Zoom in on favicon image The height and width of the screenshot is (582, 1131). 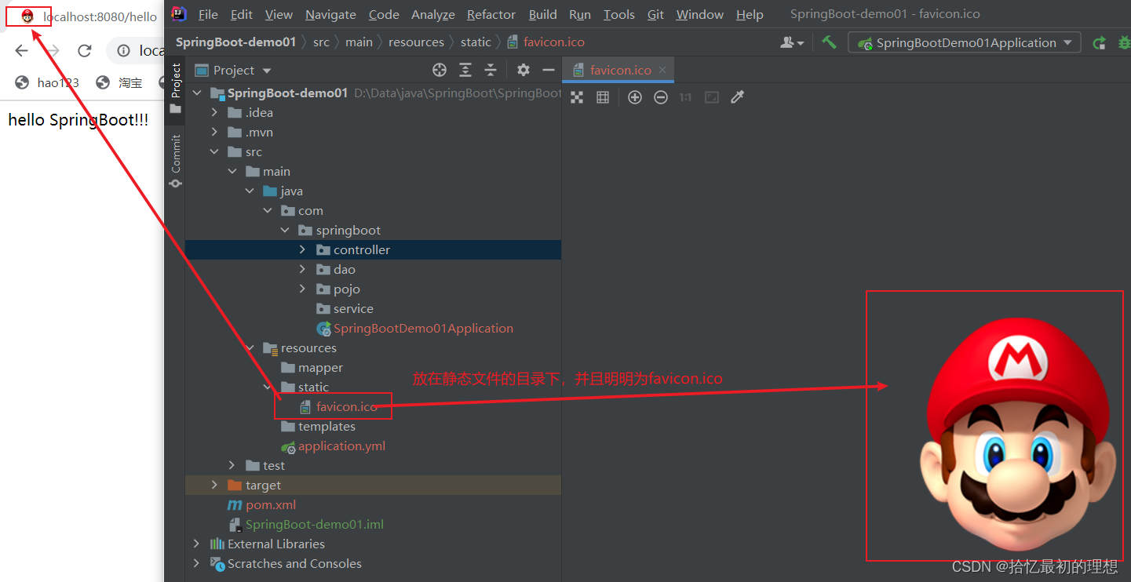[635, 97]
